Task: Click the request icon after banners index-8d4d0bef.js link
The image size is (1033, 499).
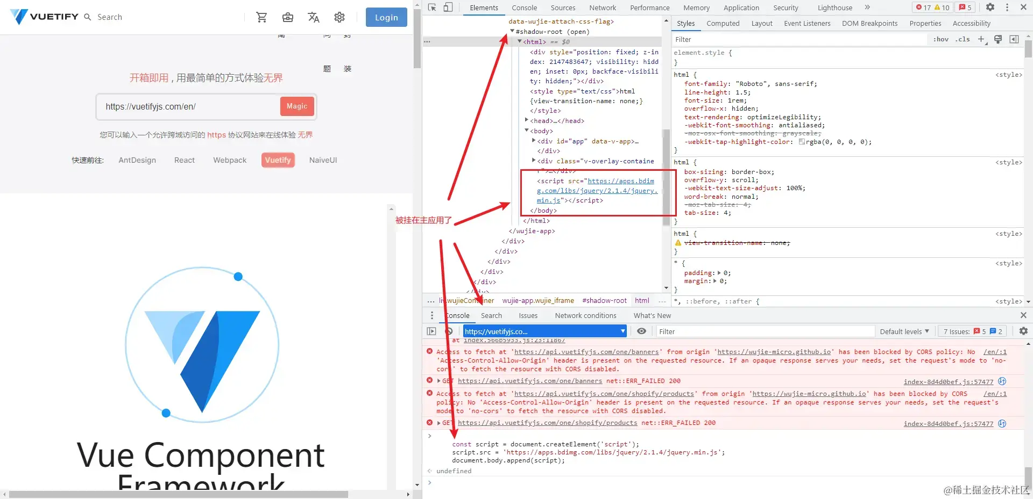Action: tap(1002, 381)
